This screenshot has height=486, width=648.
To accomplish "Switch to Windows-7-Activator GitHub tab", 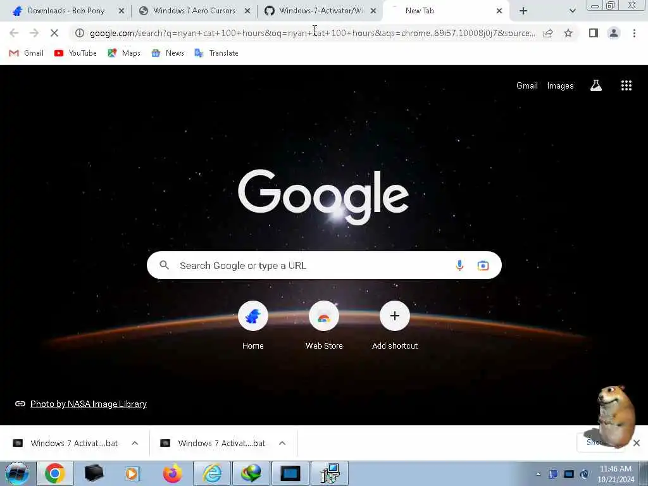I will click(320, 11).
